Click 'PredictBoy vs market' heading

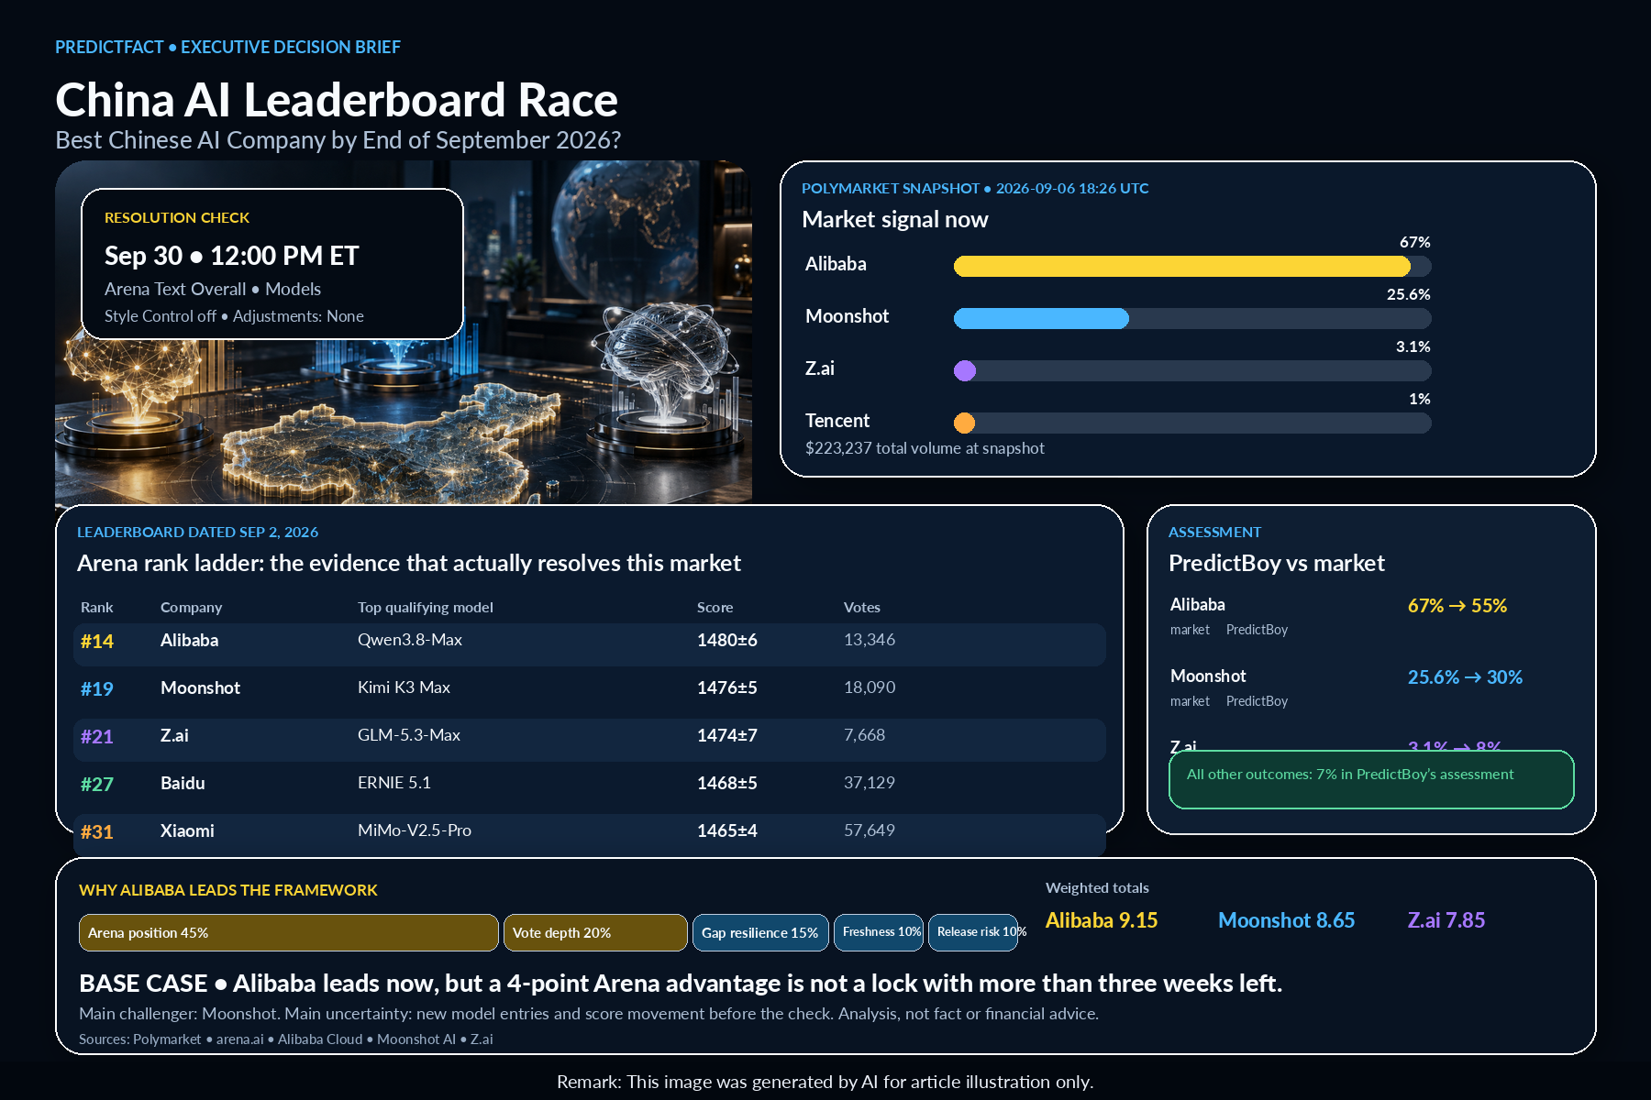click(x=1277, y=563)
